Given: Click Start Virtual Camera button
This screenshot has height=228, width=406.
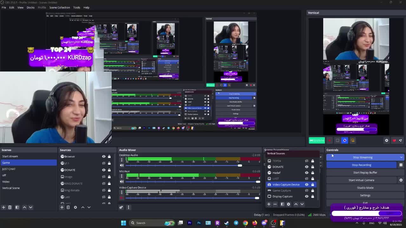Looking at the screenshot, I should pyautogui.click(x=361, y=180).
